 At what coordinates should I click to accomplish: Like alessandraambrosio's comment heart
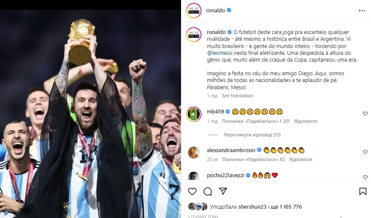tap(365, 152)
